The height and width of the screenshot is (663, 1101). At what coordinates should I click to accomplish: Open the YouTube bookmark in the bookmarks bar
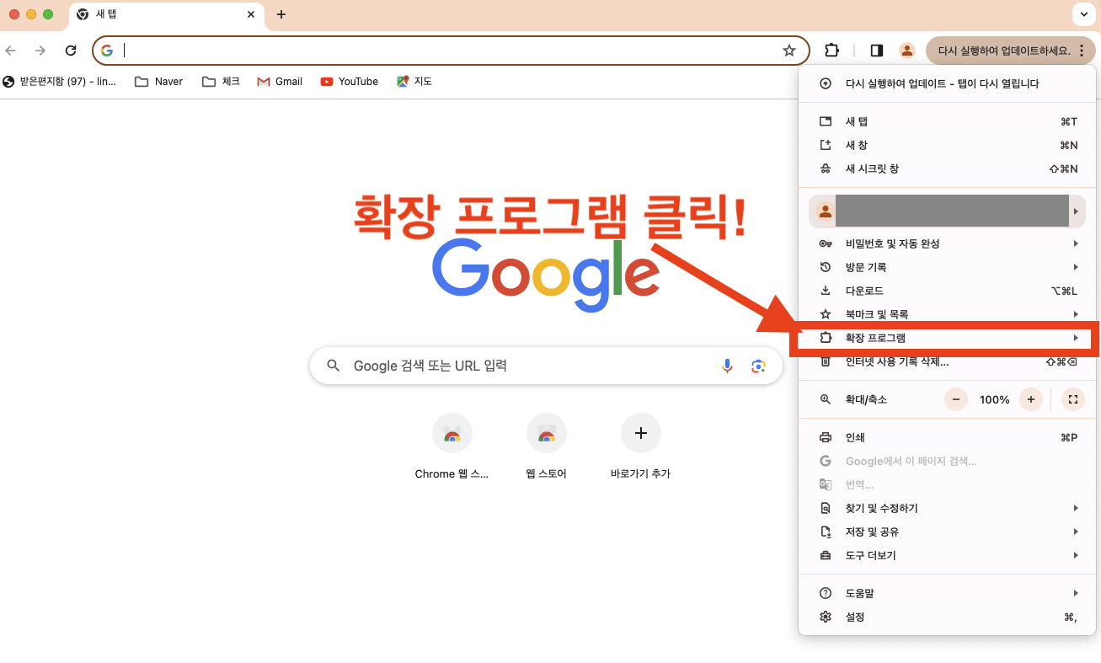coord(349,81)
